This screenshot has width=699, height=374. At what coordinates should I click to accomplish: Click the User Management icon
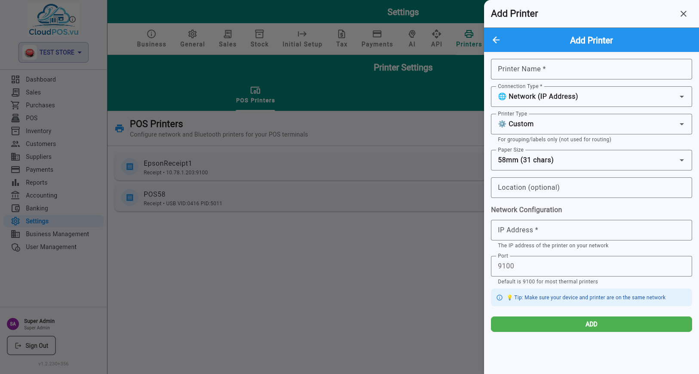coord(15,247)
